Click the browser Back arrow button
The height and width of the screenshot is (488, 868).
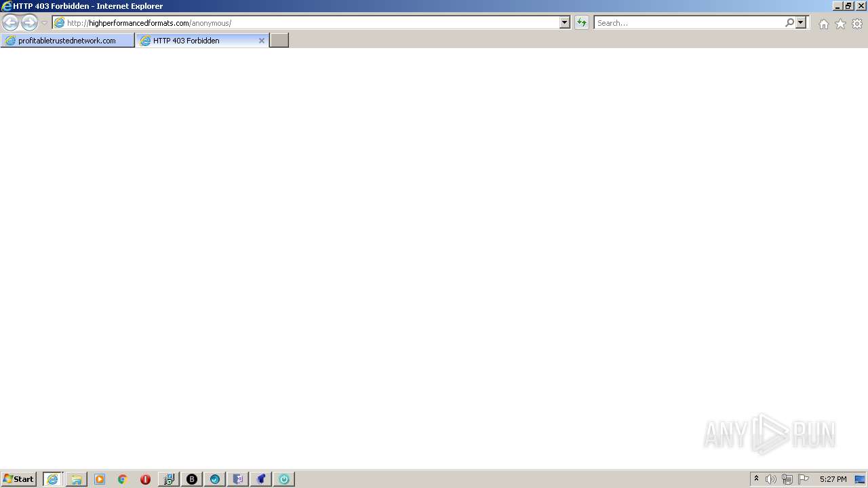pyautogui.click(x=11, y=23)
